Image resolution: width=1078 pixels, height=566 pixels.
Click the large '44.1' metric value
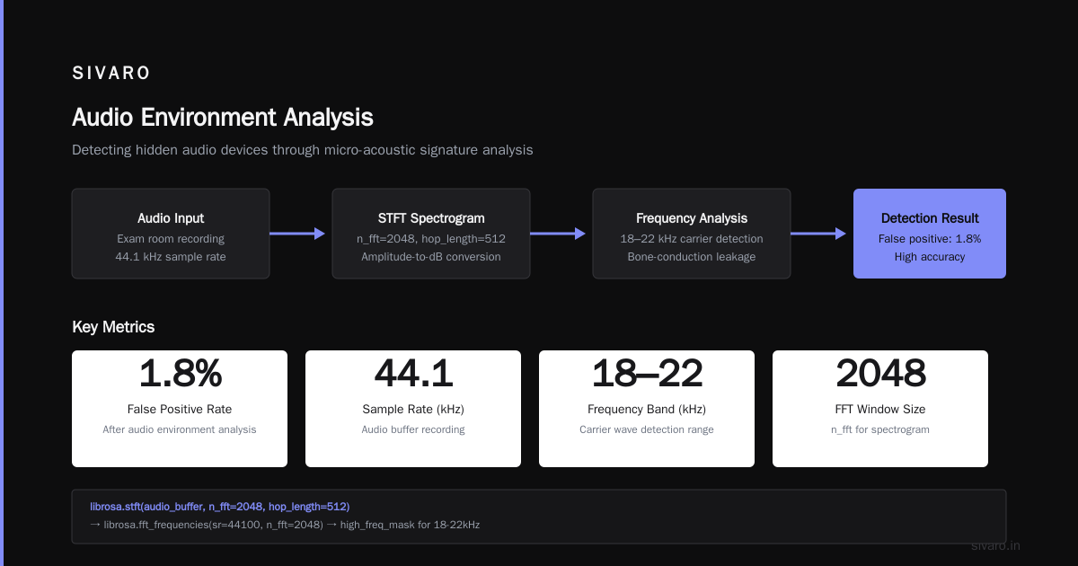click(x=413, y=374)
